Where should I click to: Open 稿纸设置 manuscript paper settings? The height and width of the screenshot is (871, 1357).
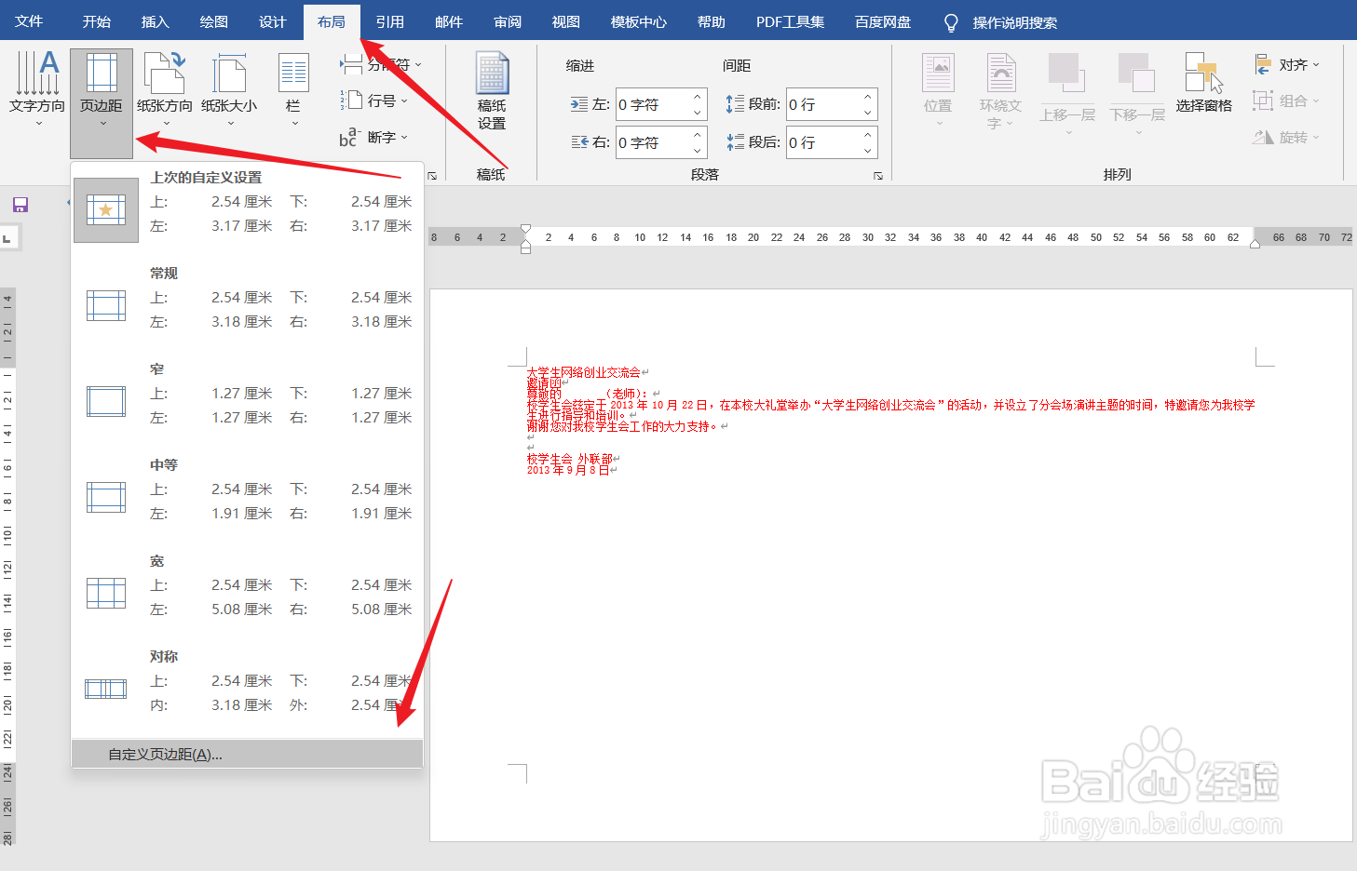(492, 90)
